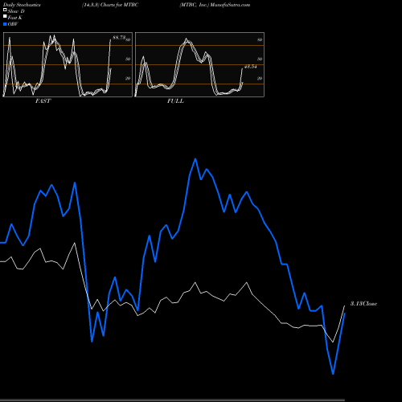Click the Slow D legend swatch

coord(5,10)
